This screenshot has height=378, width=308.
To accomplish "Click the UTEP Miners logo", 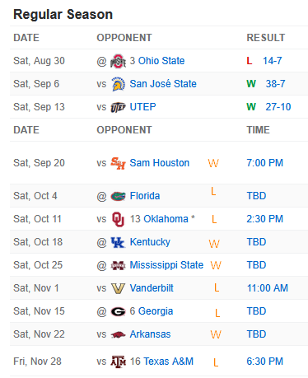I will 118,107.
